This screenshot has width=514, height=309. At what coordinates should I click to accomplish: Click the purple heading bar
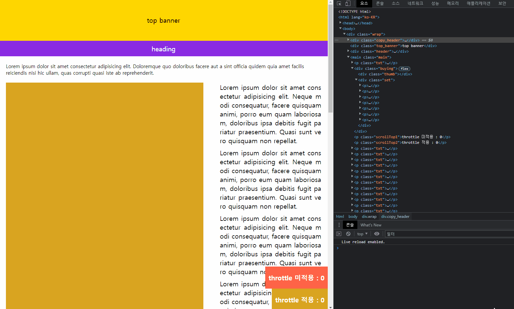click(x=164, y=49)
